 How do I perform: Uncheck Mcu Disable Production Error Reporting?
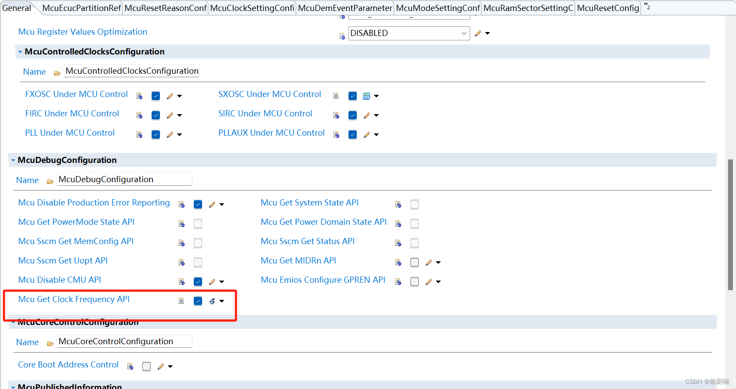(198, 205)
